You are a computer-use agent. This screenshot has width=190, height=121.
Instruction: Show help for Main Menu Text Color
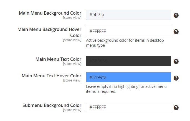176,62
